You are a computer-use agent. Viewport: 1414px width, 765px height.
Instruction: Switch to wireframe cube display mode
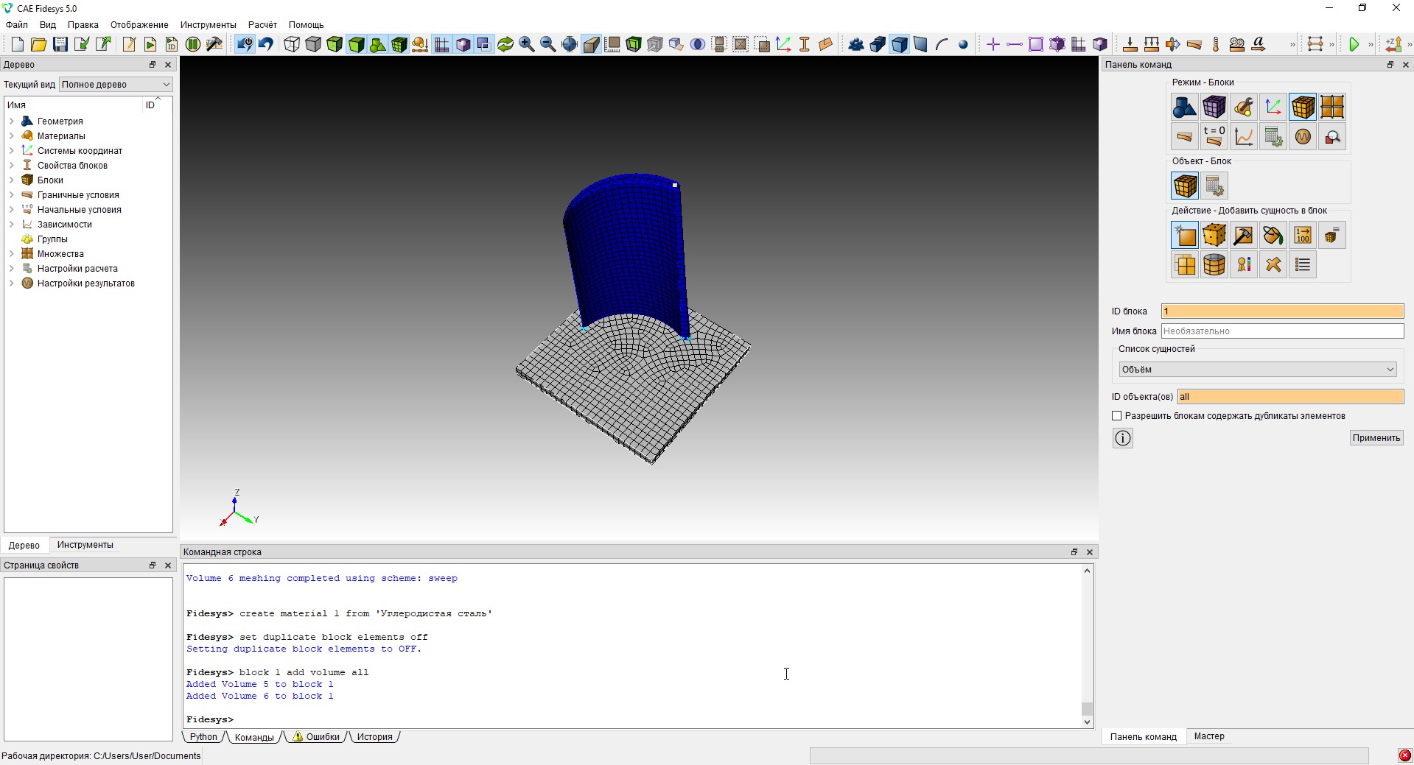pyautogui.click(x=292, y=45)
